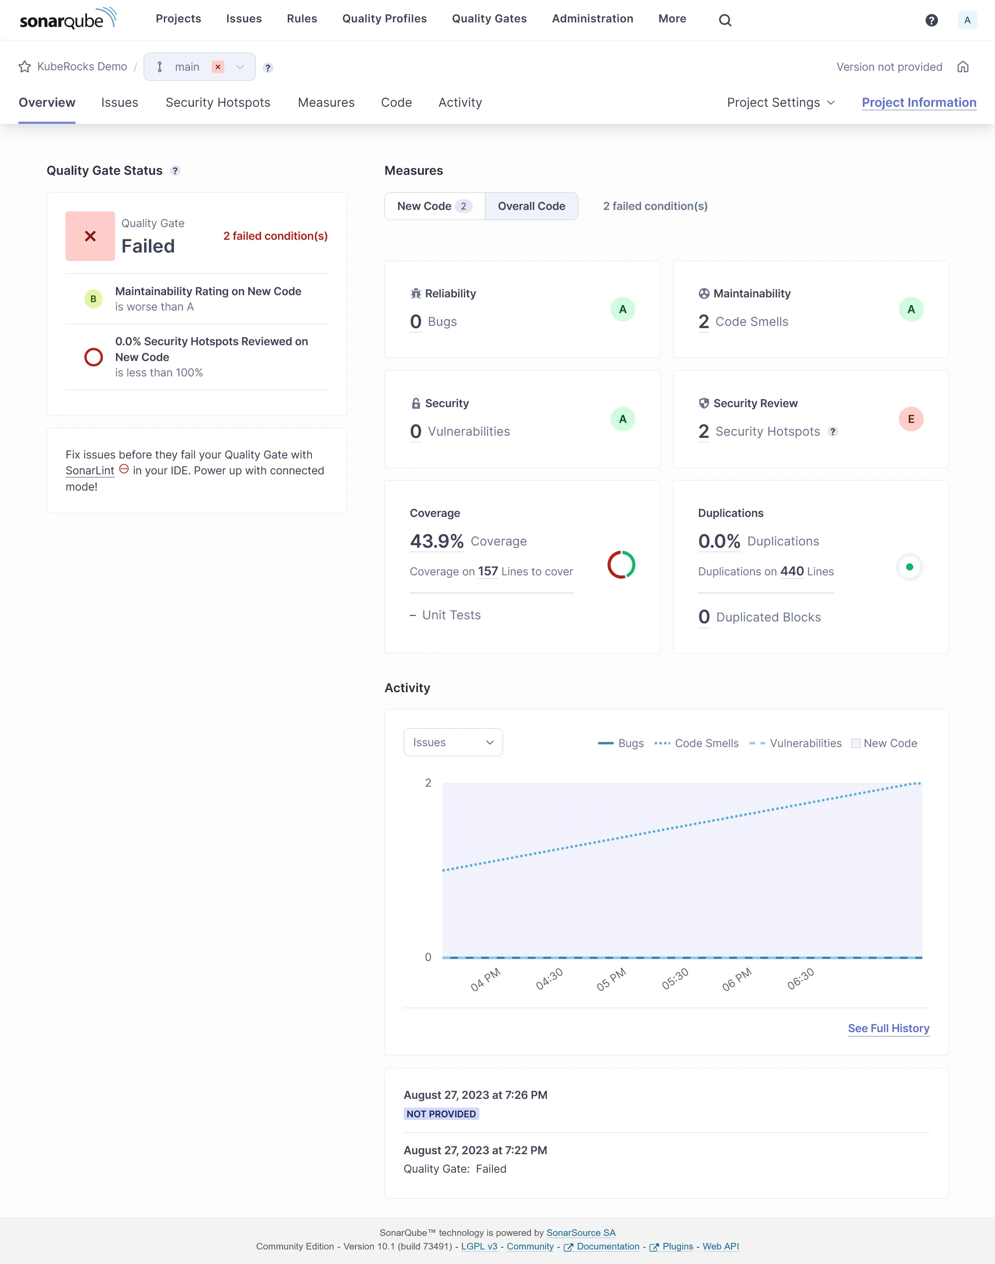
Task: Click help icon beside Quality Gate Status
Action: (x=174, y=171)
